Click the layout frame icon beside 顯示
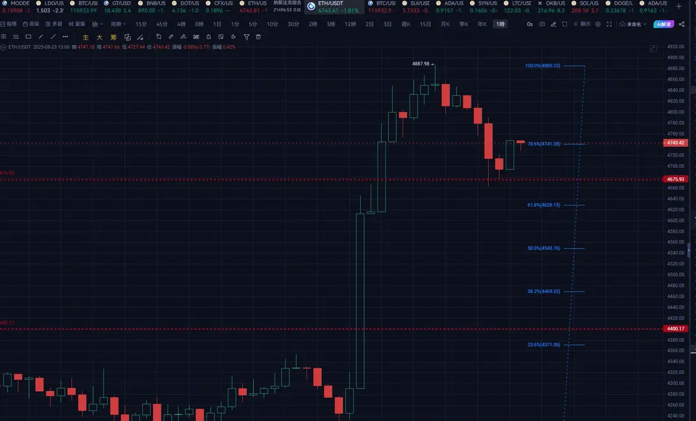The image size is (696, 421). click(564, 24)
